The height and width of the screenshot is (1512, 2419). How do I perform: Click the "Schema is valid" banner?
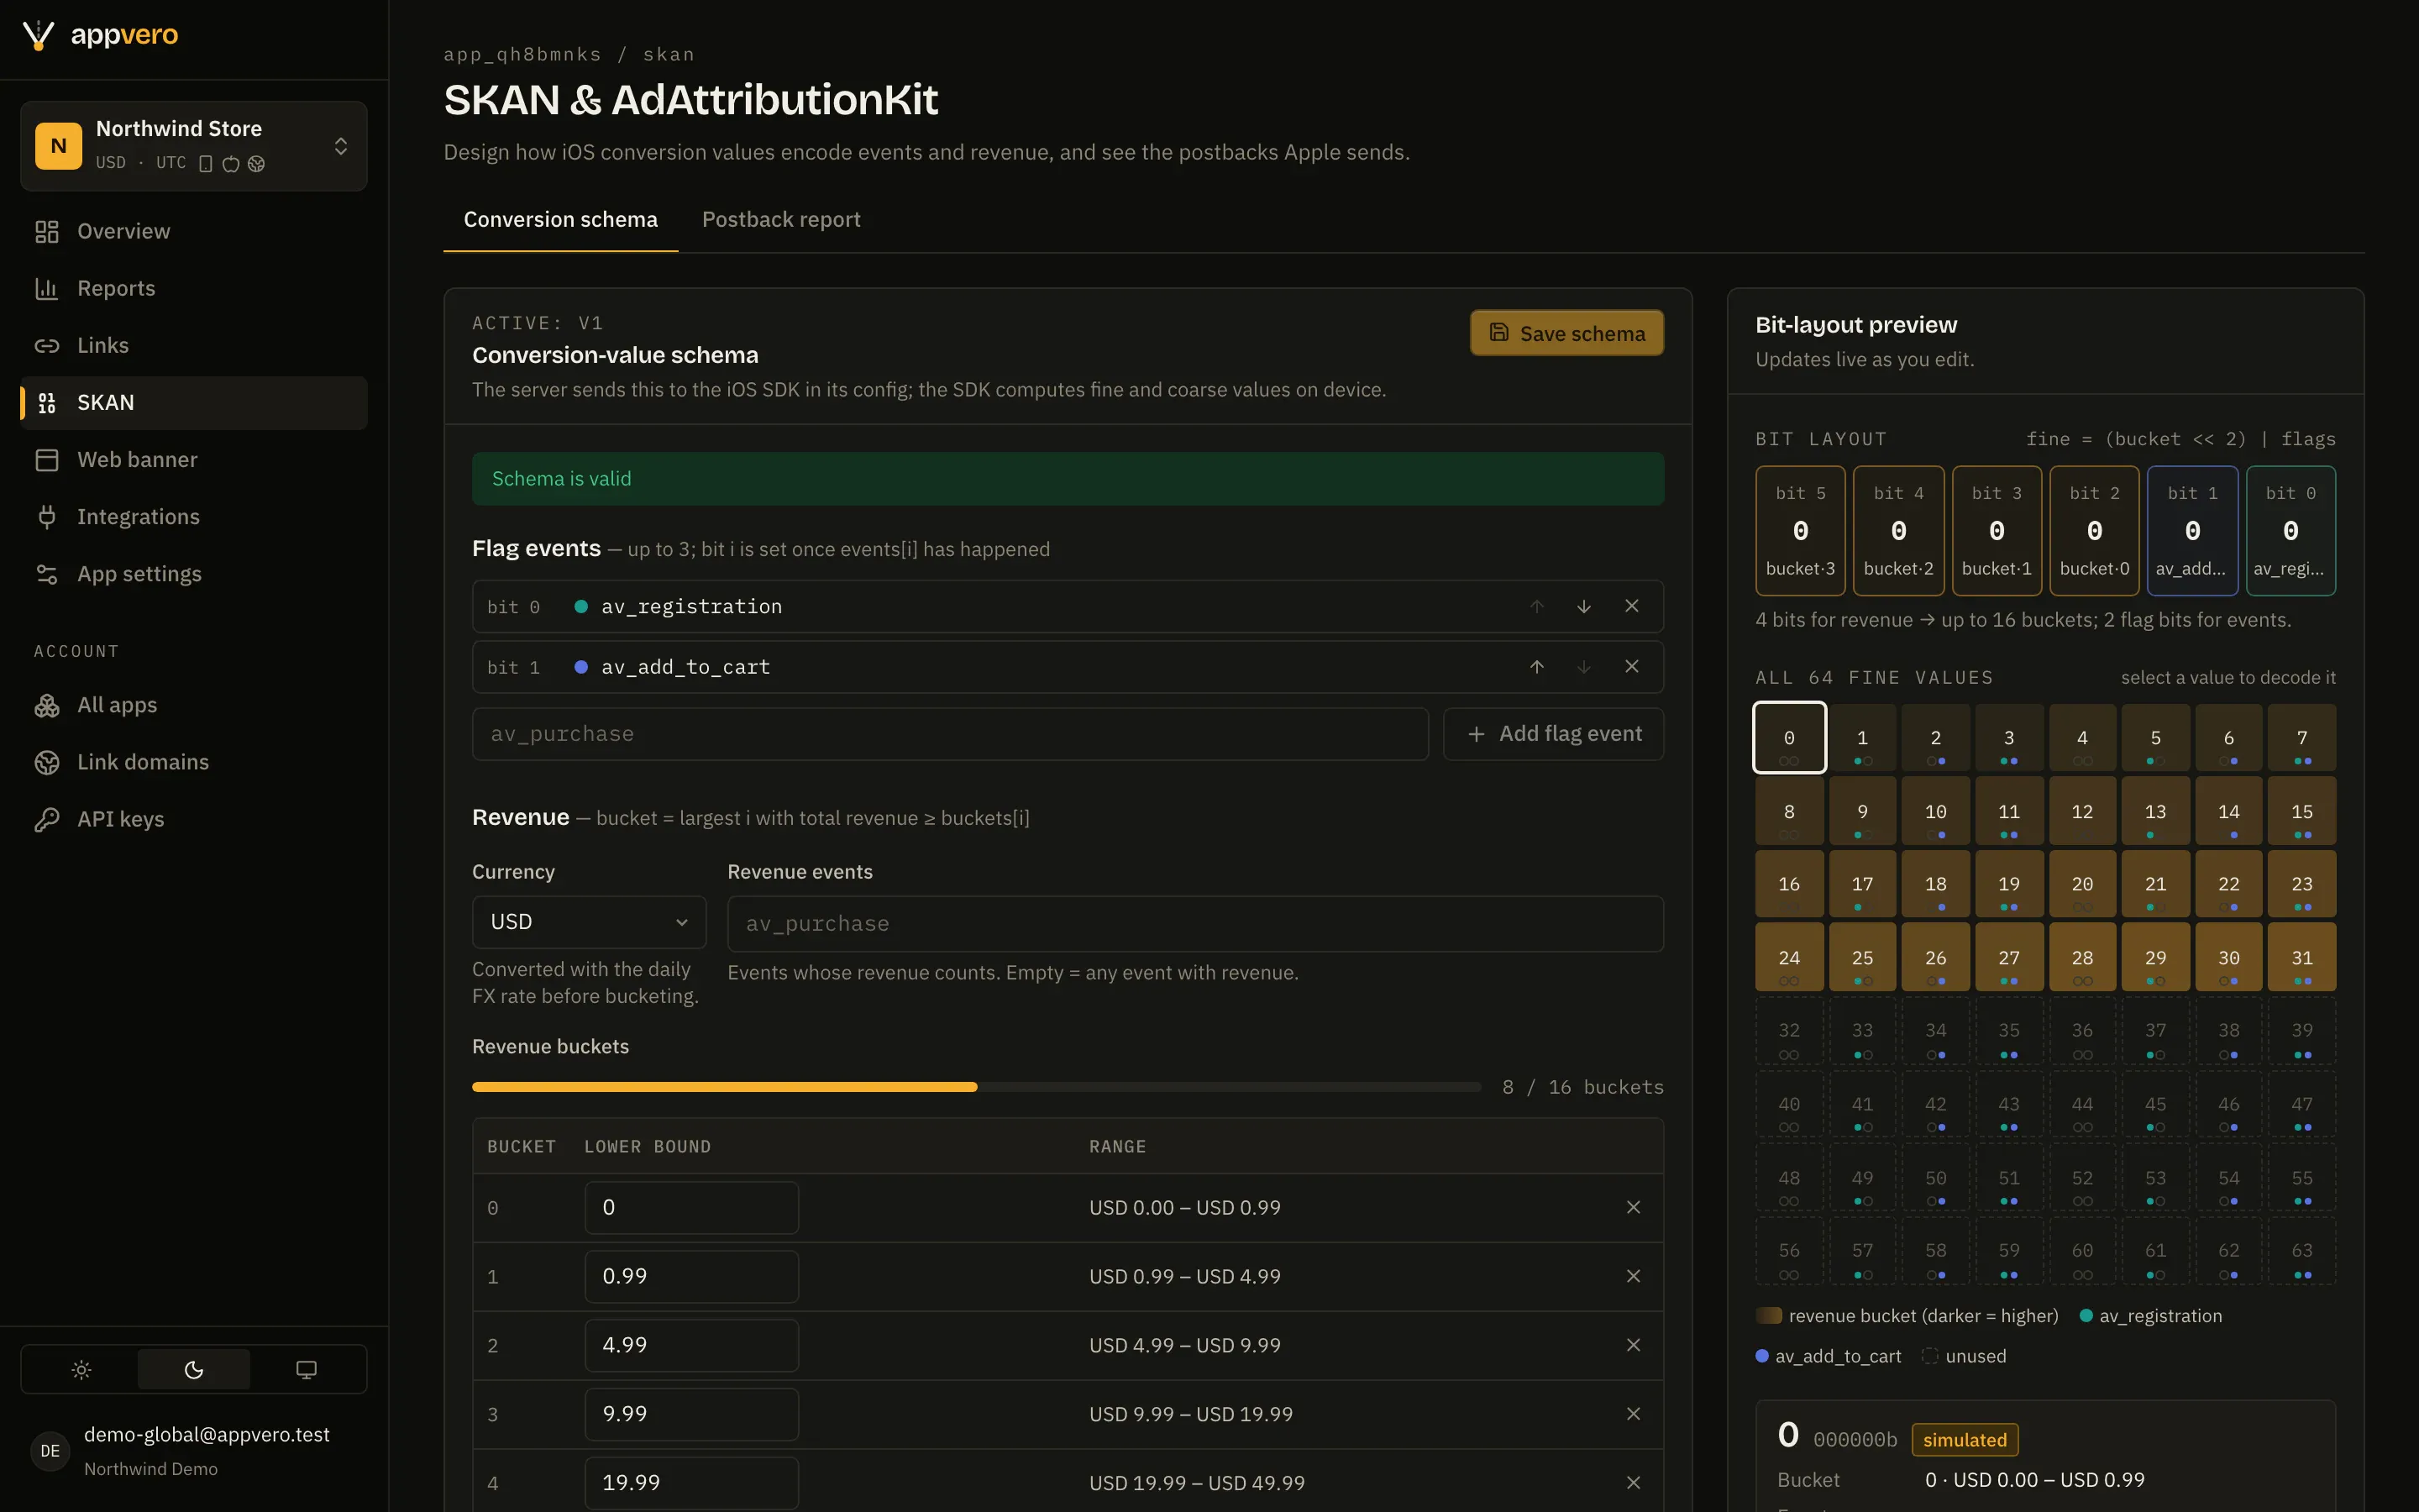(1068, 479)
